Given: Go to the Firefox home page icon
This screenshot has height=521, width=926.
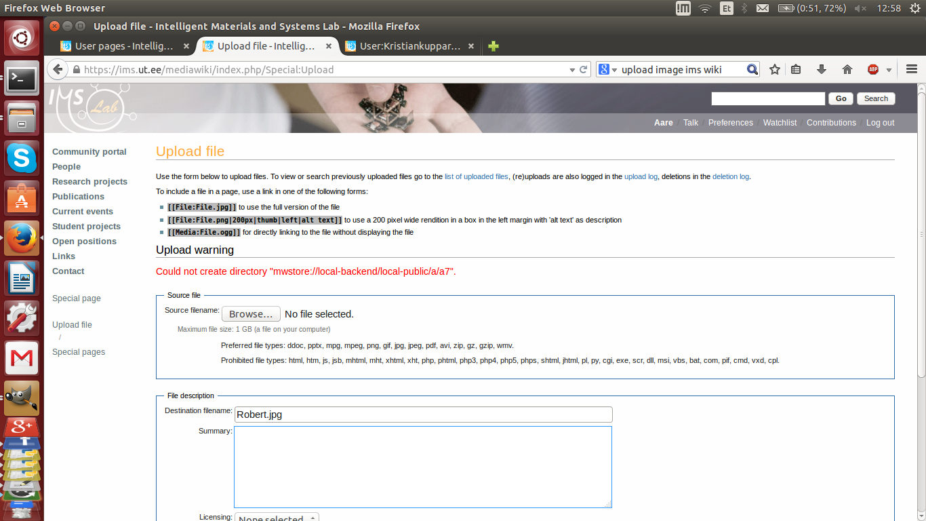Looking at the screenshot, I should (847, 69).
